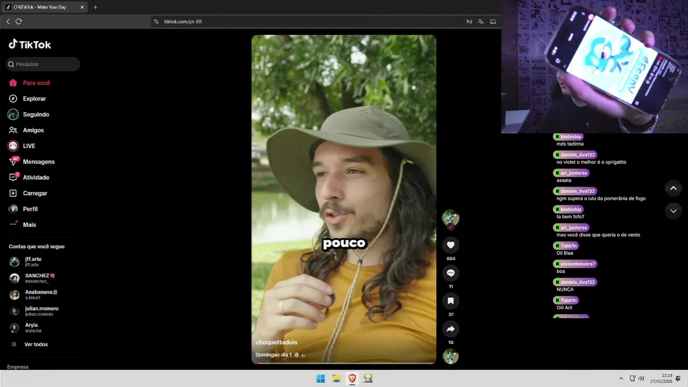Open Brave browser from taskbar
688x387 pixels.
(352, 378)
